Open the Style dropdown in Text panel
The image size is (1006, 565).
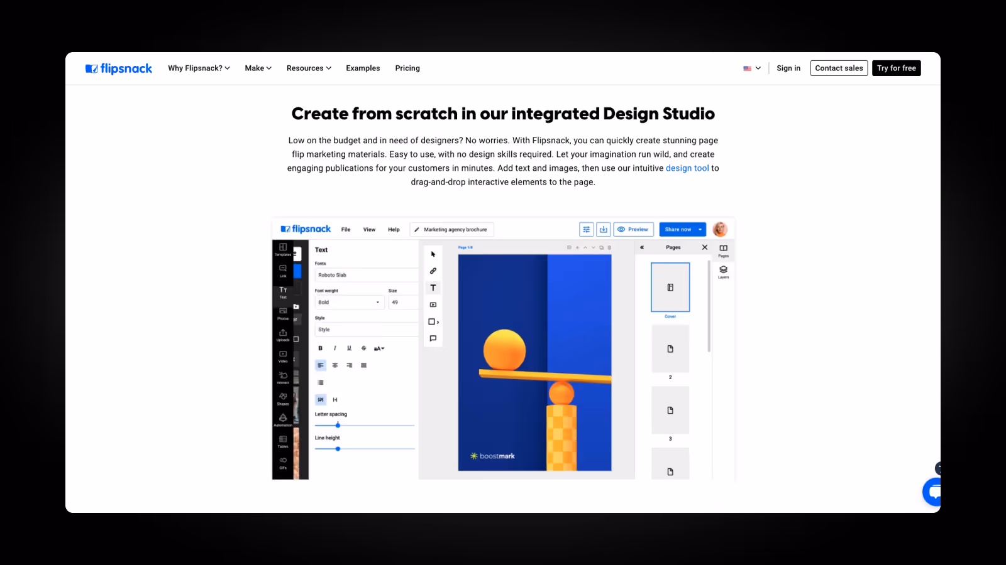[367, 330]
